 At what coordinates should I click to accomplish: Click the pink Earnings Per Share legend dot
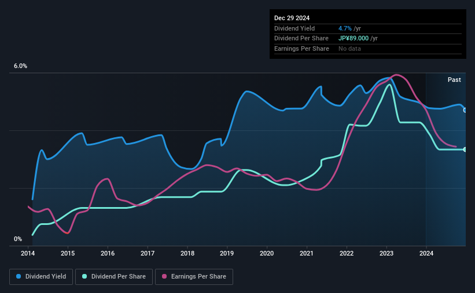point(164,276)
